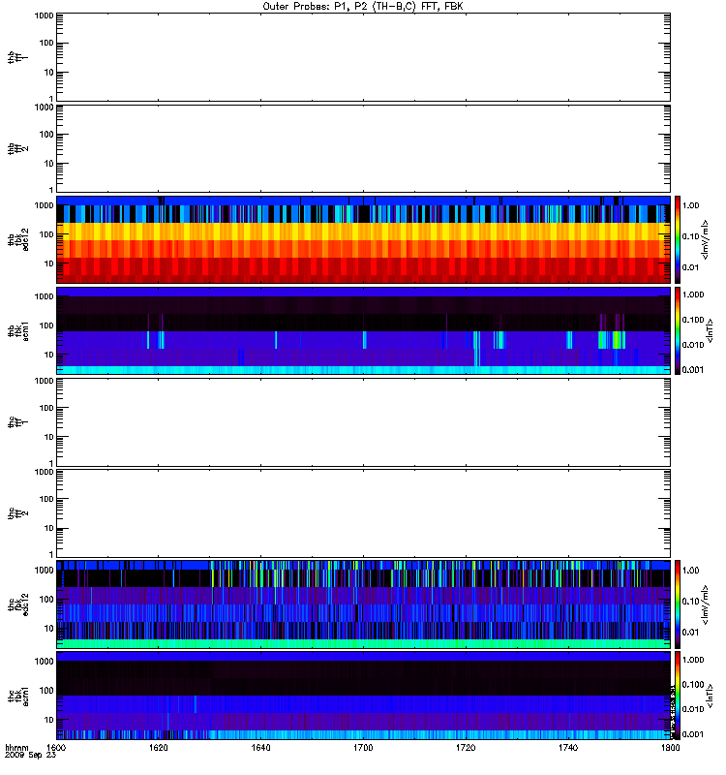Click the empty thb fff 1 plot panel
The image size is (726, 775).
pyautogui.click(x=363, y=57)
